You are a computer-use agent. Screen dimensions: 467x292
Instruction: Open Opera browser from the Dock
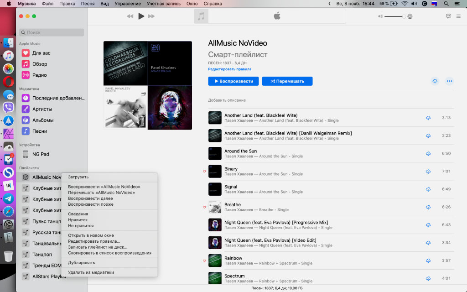(x=8, y=82)
